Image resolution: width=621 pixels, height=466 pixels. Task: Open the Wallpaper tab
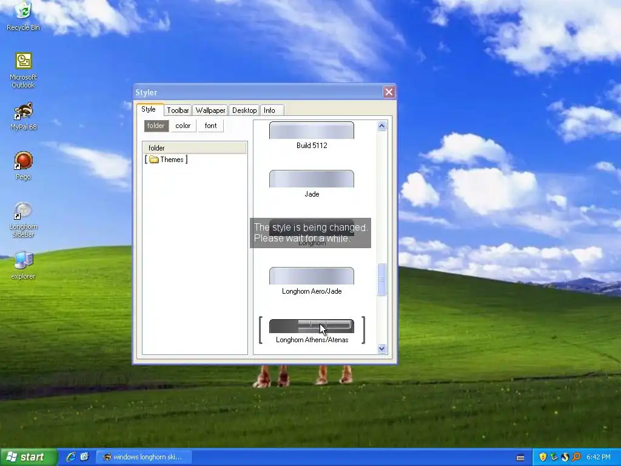click(x=210, y=110)
